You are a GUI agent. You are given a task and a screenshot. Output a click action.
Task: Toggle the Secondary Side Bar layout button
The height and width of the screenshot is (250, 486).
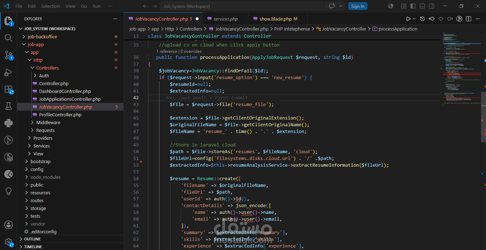tap(432, 6)
